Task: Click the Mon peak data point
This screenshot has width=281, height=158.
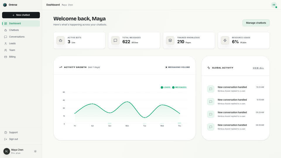Action: pyautogui.click(x=127, y=102)
